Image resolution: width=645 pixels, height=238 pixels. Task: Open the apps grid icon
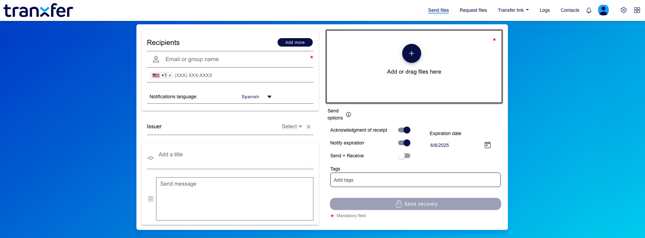pos(637,10)
